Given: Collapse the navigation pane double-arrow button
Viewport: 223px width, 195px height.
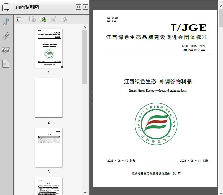Looking at the screenshot, I should (78, 7).
